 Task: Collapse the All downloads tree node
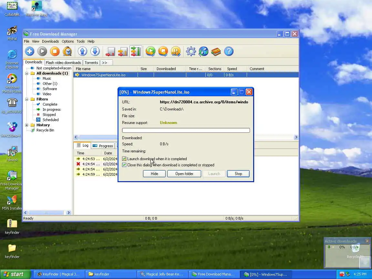[26, 73]
